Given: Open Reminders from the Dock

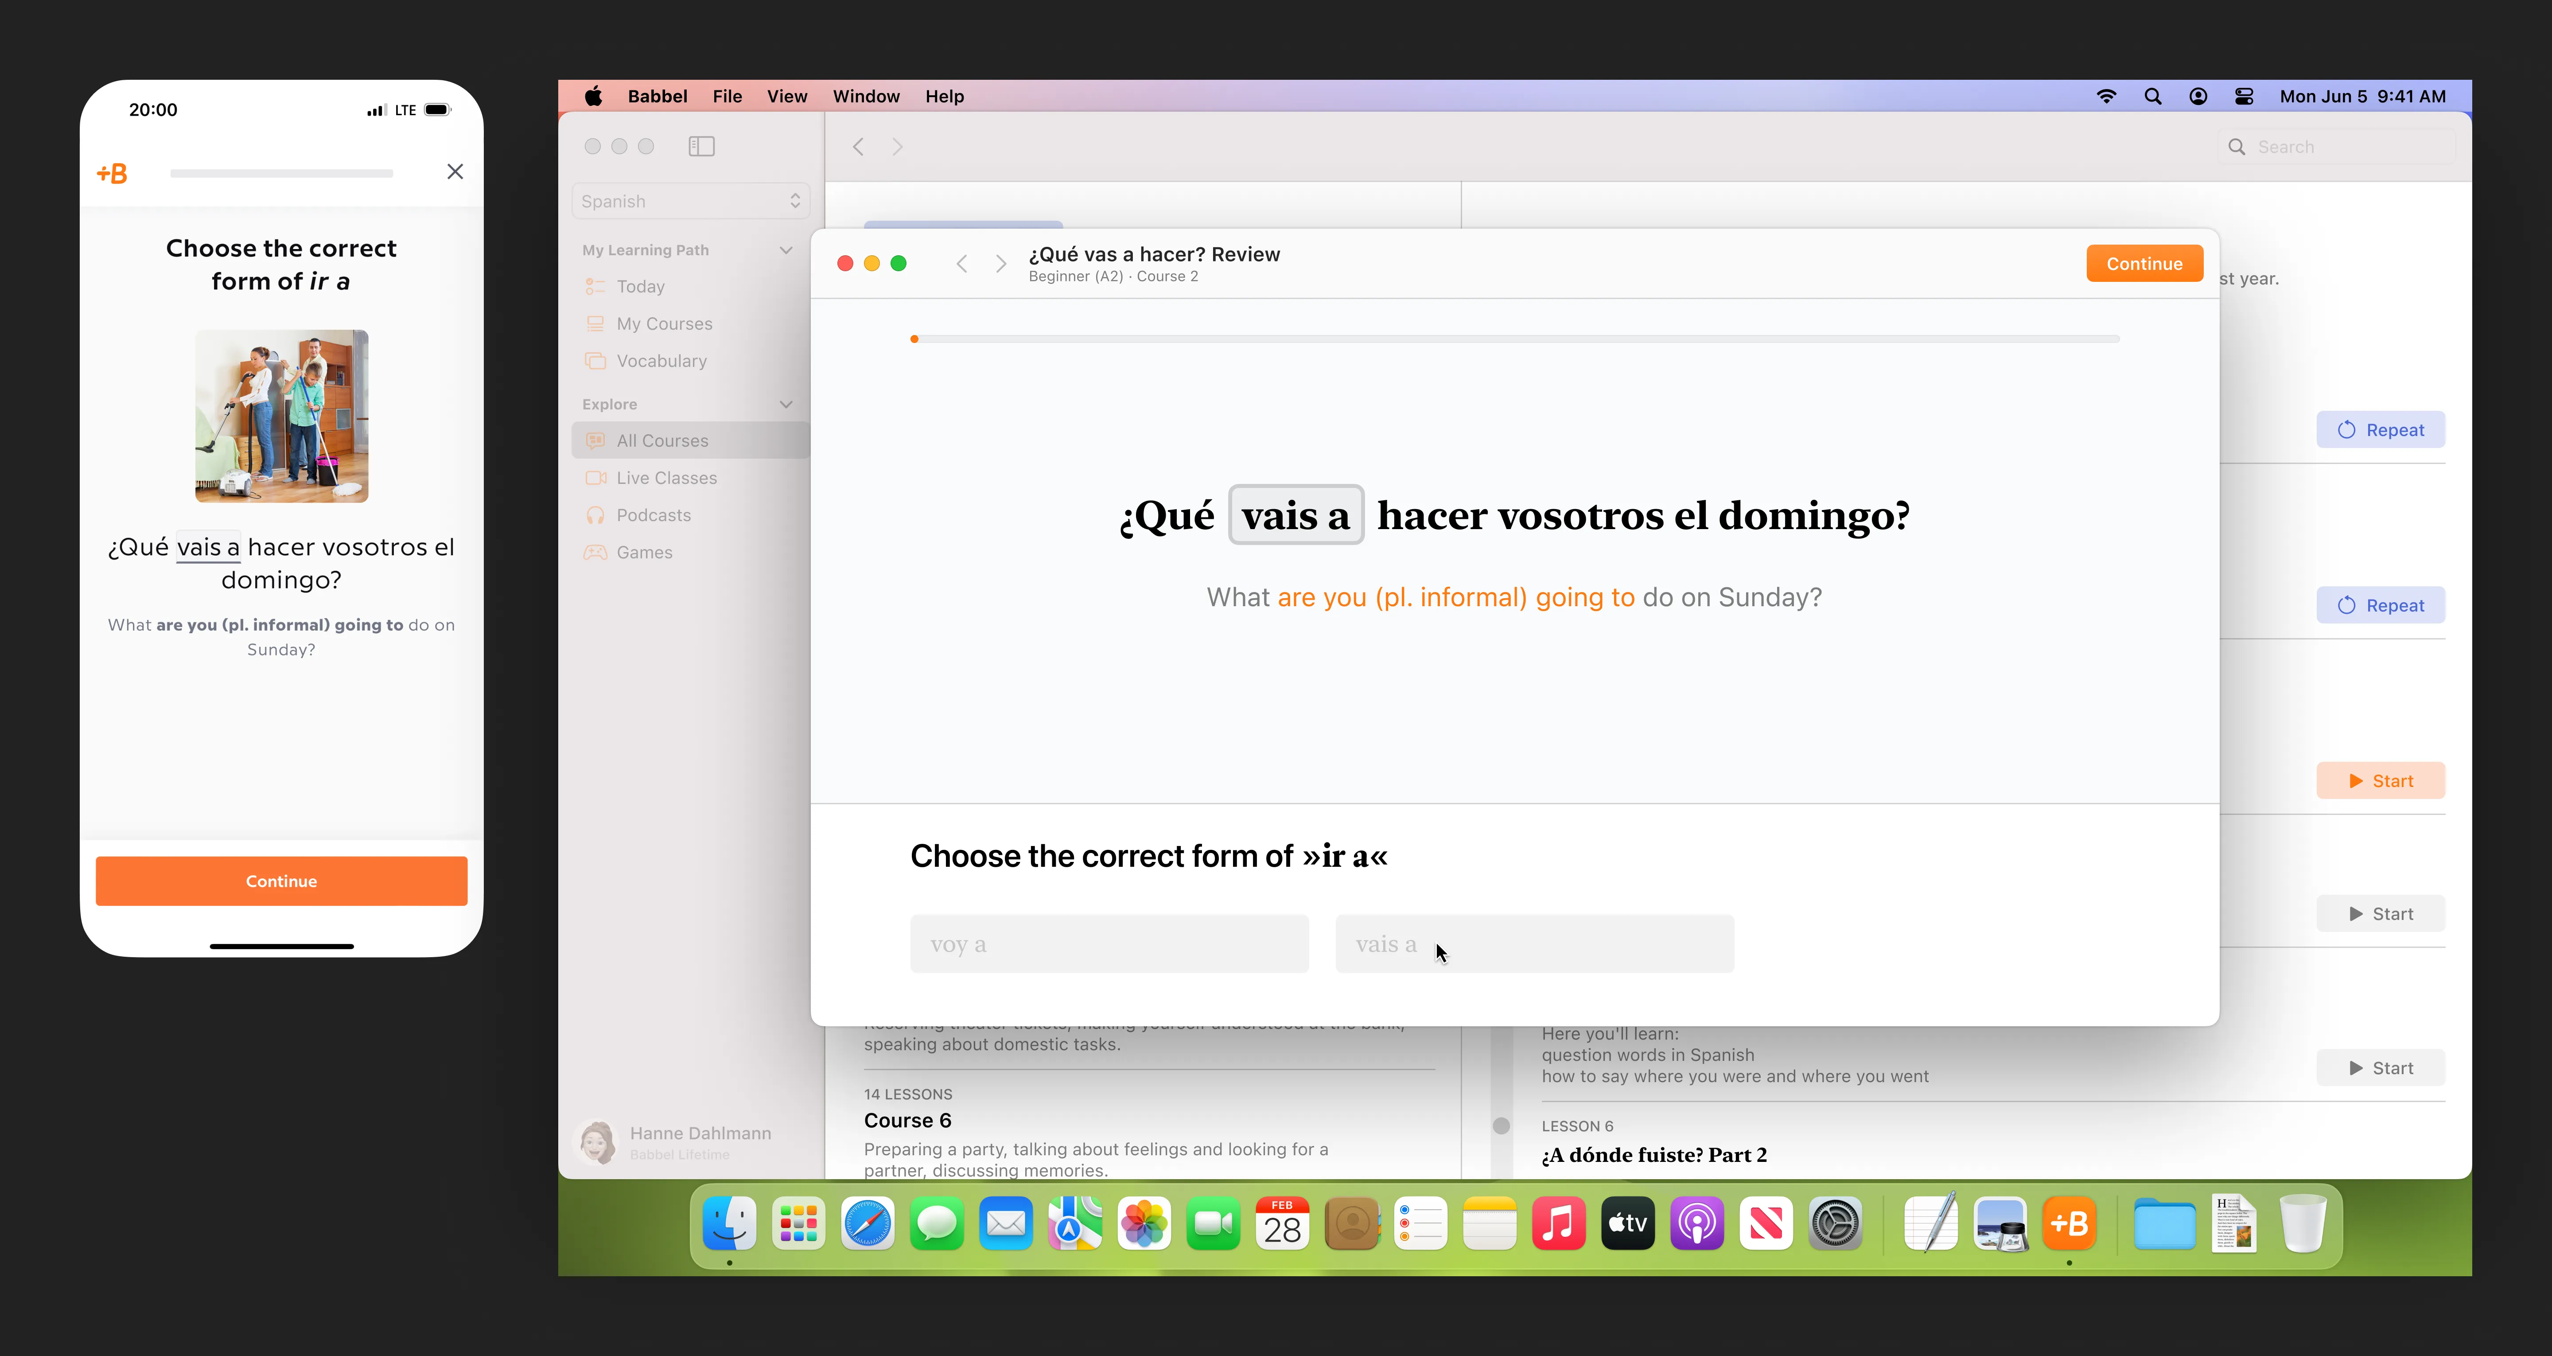Looking at the screenshot, I should (x=1420, y=1223).
